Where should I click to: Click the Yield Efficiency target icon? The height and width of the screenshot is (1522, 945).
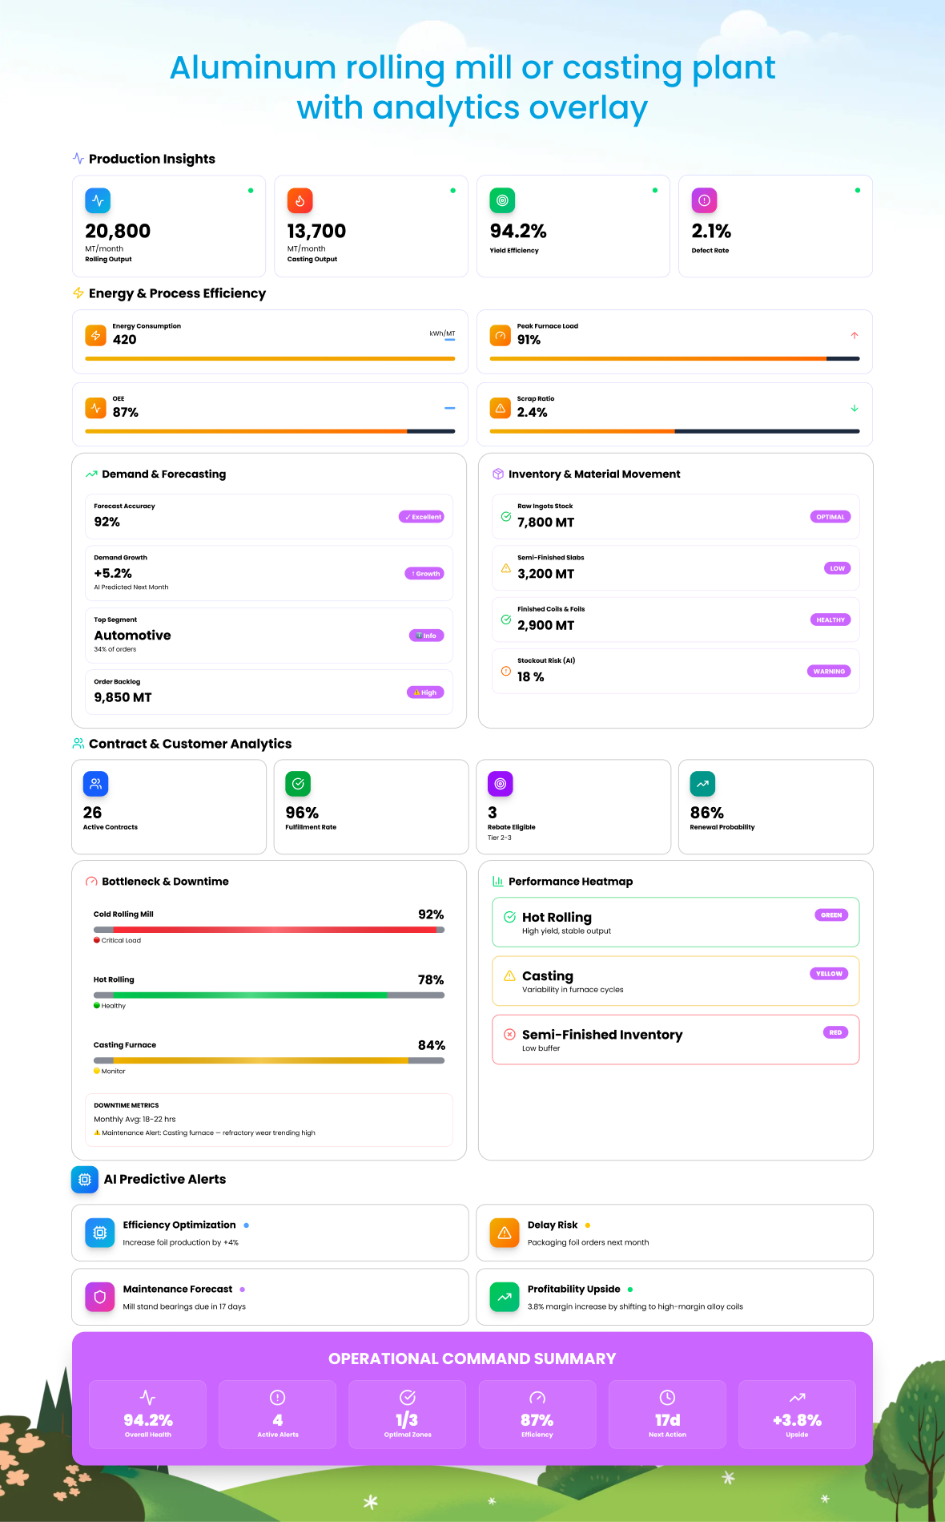pyautogui.click(x=502, y=200)
